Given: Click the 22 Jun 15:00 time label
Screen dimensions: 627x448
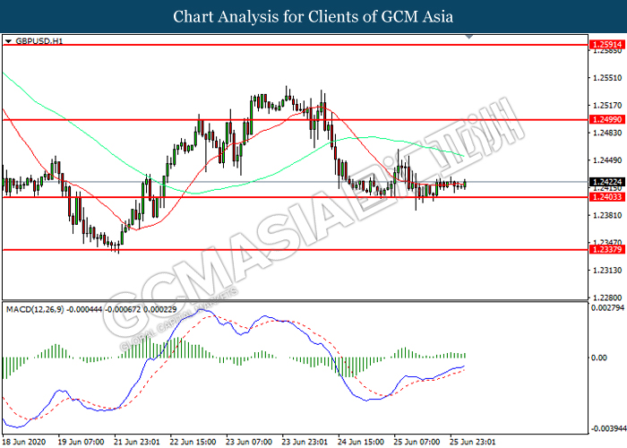Looking at the screenshot, I should [x=193, y=442].
